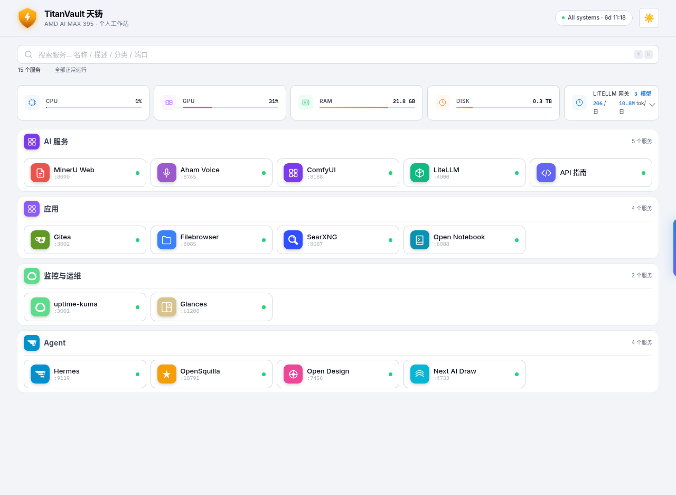
Task: Open the uptime-kuma green icon
Action: pos(40,307)
